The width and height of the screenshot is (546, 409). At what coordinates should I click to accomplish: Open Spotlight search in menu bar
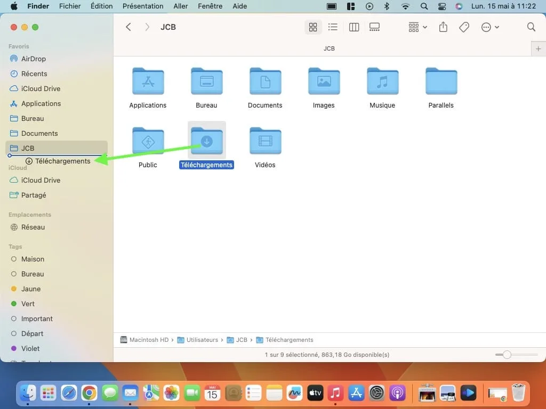pos(424,6)
